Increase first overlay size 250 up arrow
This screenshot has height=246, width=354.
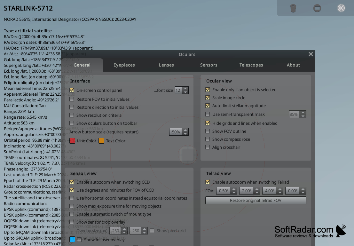124,229
